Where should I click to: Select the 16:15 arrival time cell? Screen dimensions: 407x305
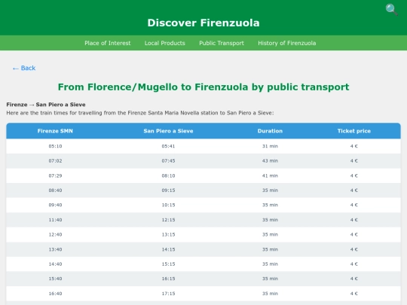(168, 279)
